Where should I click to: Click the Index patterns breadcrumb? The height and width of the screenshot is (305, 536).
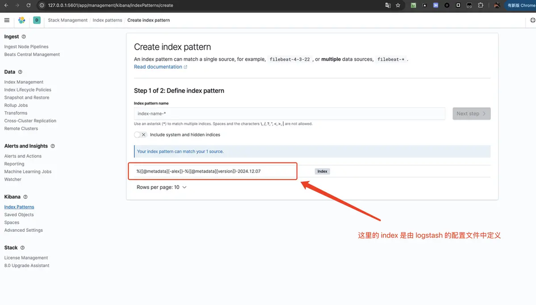[x=107, y=20]
